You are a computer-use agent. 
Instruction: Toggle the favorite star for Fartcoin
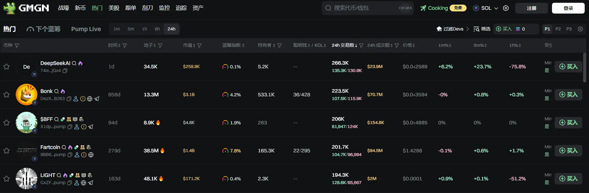6,151
